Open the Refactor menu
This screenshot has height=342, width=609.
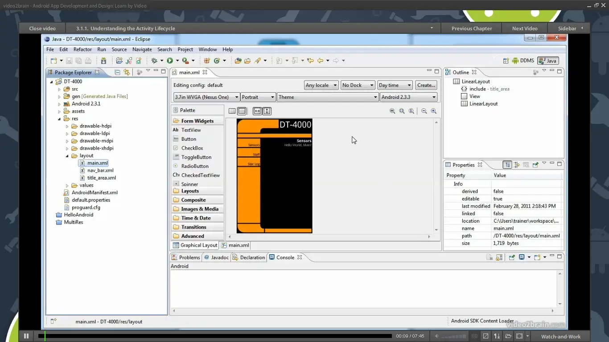click(82, 49)
